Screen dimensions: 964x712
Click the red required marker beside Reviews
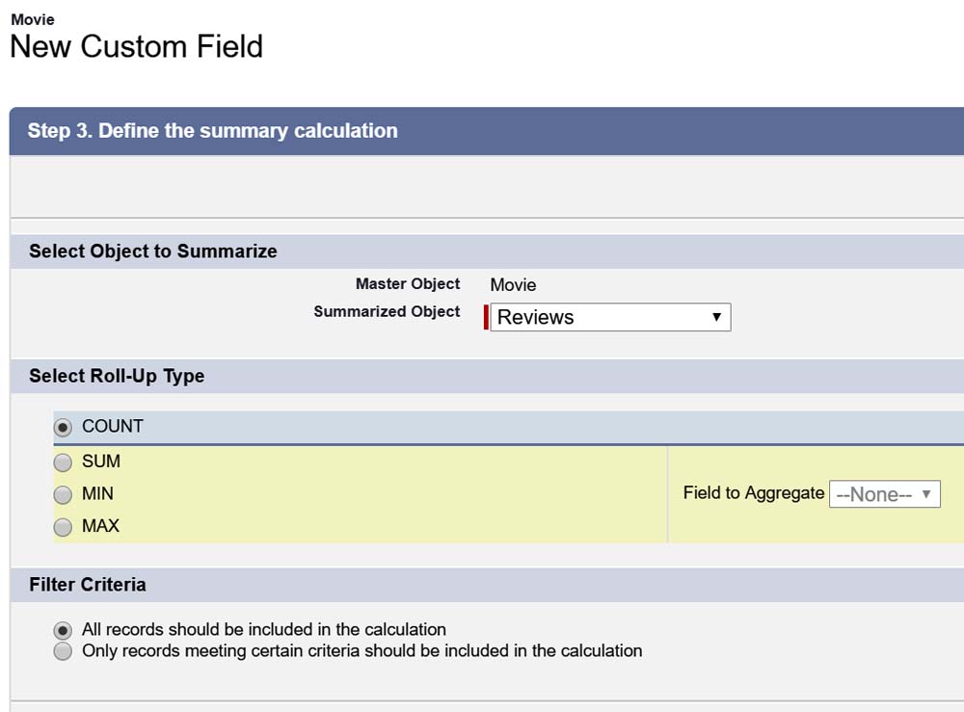tap(486, 317)
